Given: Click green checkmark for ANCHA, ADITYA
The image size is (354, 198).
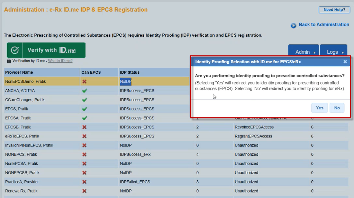Looking at the screenshot, I should click(84, 91).
